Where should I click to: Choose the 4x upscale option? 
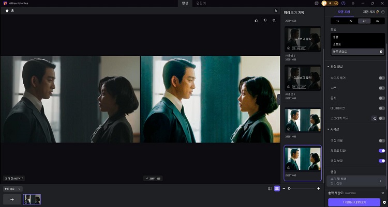click(x=364, y=21)
